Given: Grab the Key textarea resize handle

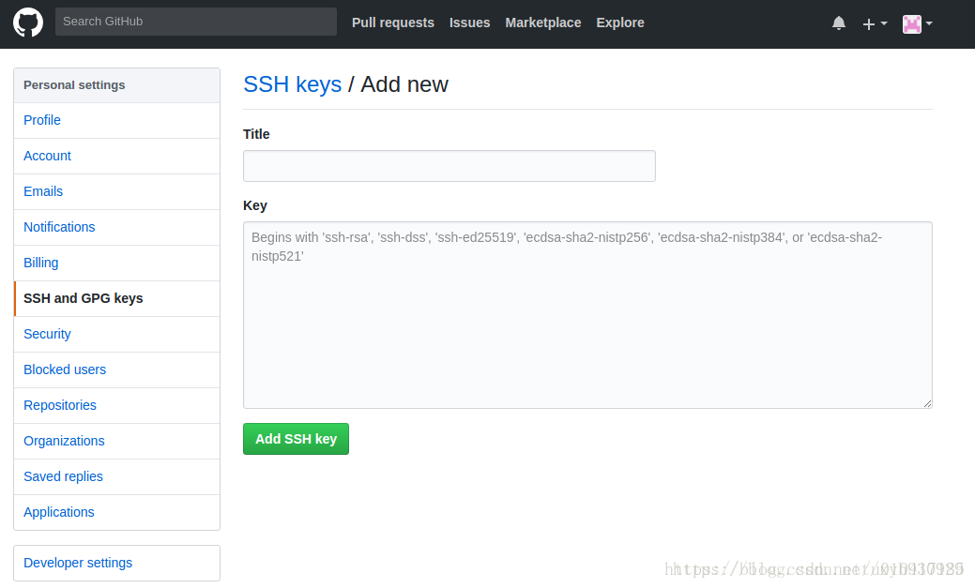Looking at the screenshot, I should point(927,403).
